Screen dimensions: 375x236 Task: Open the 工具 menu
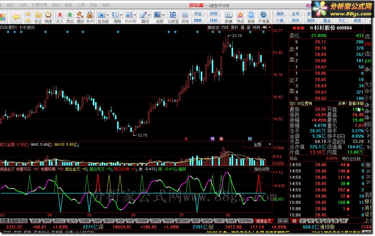tap(81, 5)
